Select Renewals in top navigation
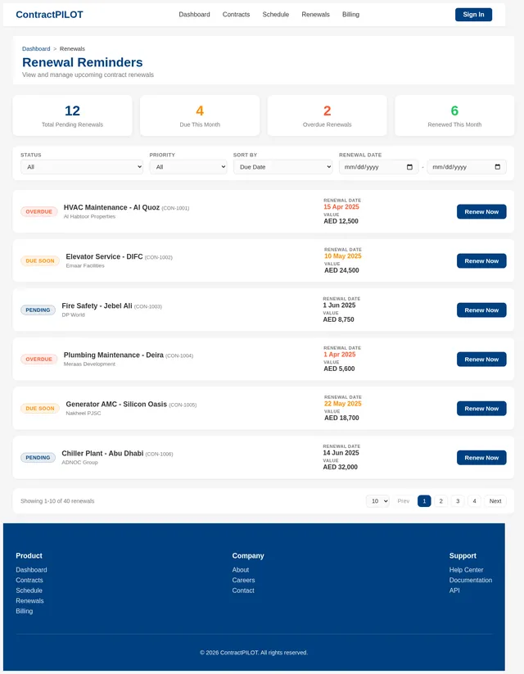 (x=315, y=14)
